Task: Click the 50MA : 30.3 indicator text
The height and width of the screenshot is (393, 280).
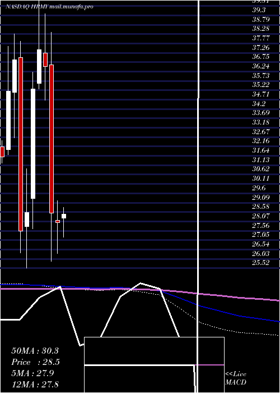Action: 35,351
